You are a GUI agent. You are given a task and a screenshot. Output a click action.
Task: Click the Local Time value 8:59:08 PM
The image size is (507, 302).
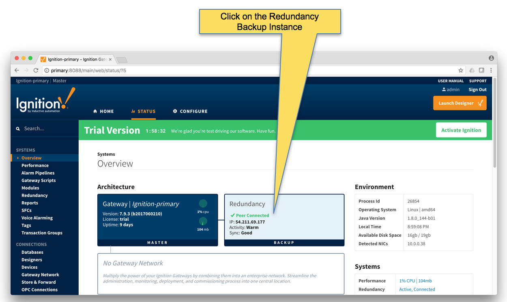pyautogui.click(x=418, y=227)
